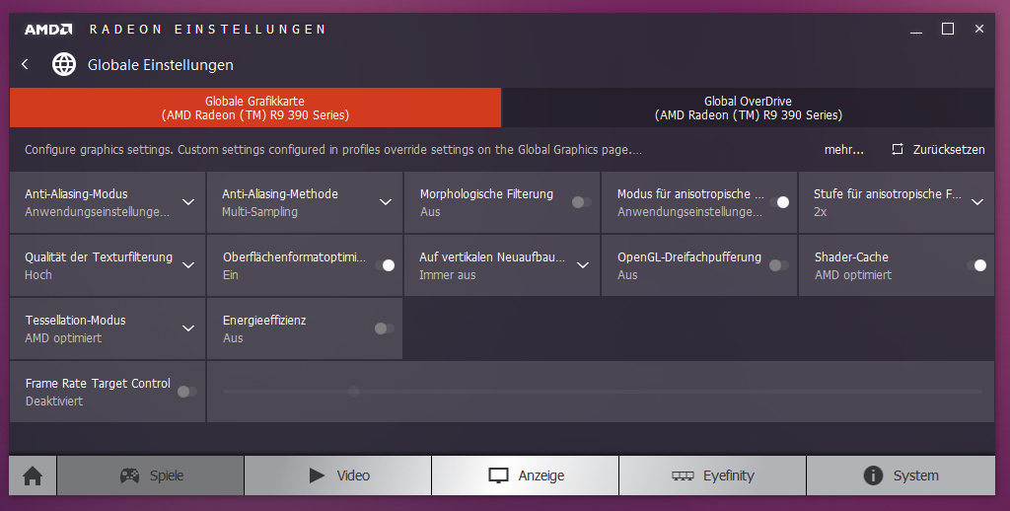Click the 'Hoch' texture quality value

pos(38,275)
